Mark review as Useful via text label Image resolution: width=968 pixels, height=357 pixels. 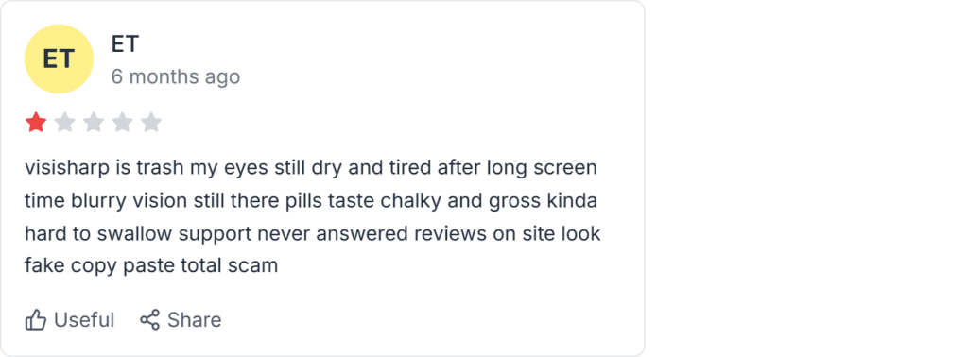(x=84, y=320)
